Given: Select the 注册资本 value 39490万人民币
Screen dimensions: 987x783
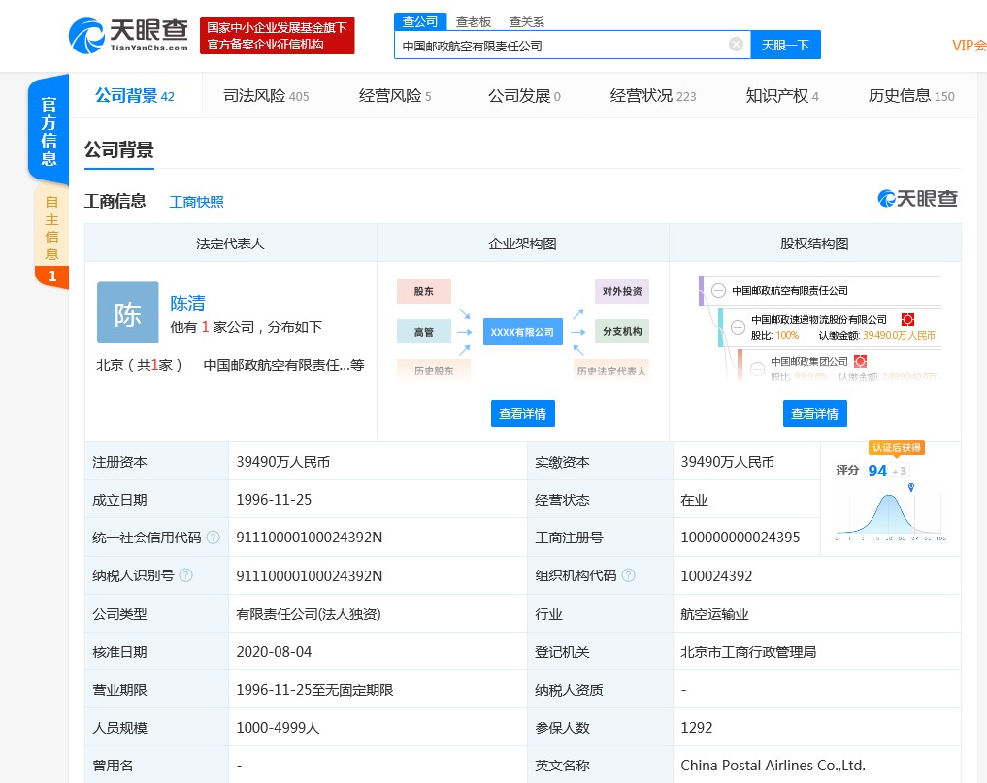Looking at the screenshot, I should coord(283,462).
